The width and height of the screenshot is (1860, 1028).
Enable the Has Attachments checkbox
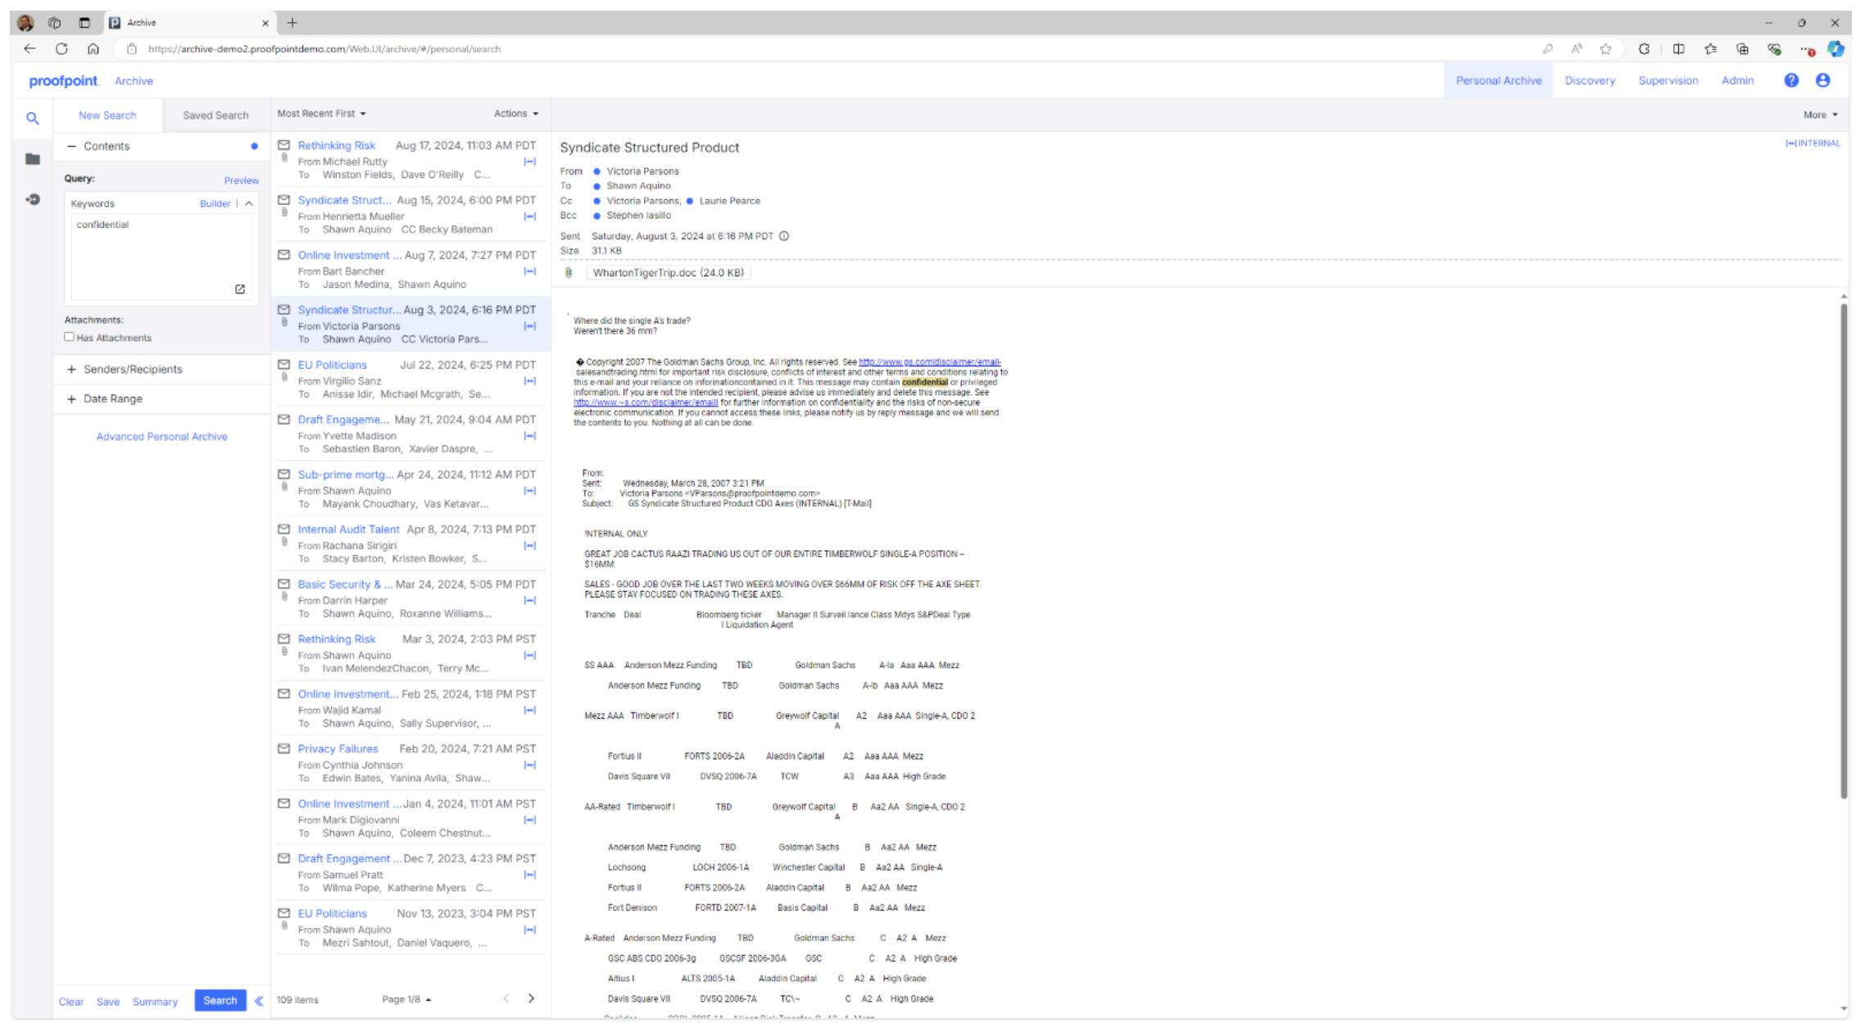[x=70, y=337]
